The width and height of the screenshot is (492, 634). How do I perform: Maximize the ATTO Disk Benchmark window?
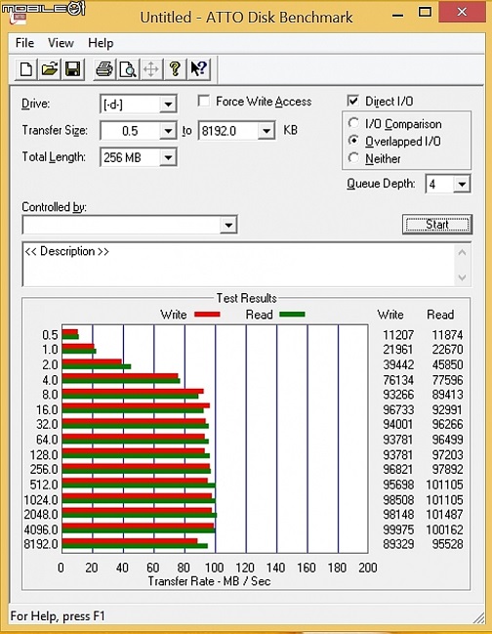(425, 13)
